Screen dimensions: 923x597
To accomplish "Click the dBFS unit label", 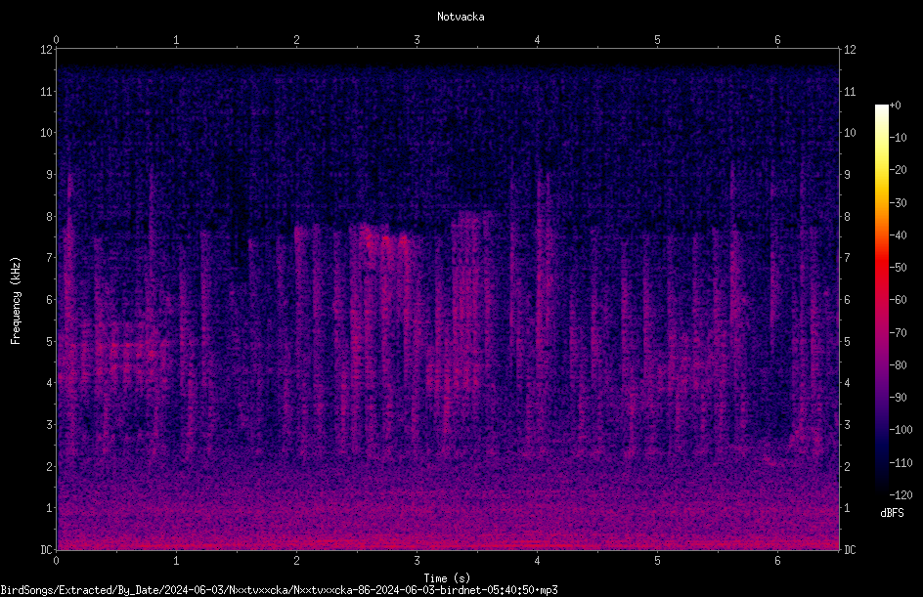I will [x=892, y=513].
